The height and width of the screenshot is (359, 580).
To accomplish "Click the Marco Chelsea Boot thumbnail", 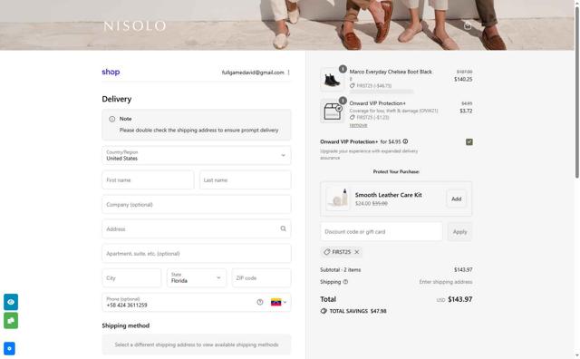I will (332, 80).
